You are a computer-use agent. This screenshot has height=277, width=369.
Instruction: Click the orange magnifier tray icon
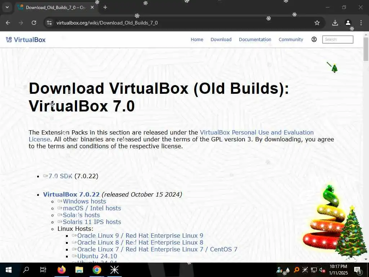[297, 270]
